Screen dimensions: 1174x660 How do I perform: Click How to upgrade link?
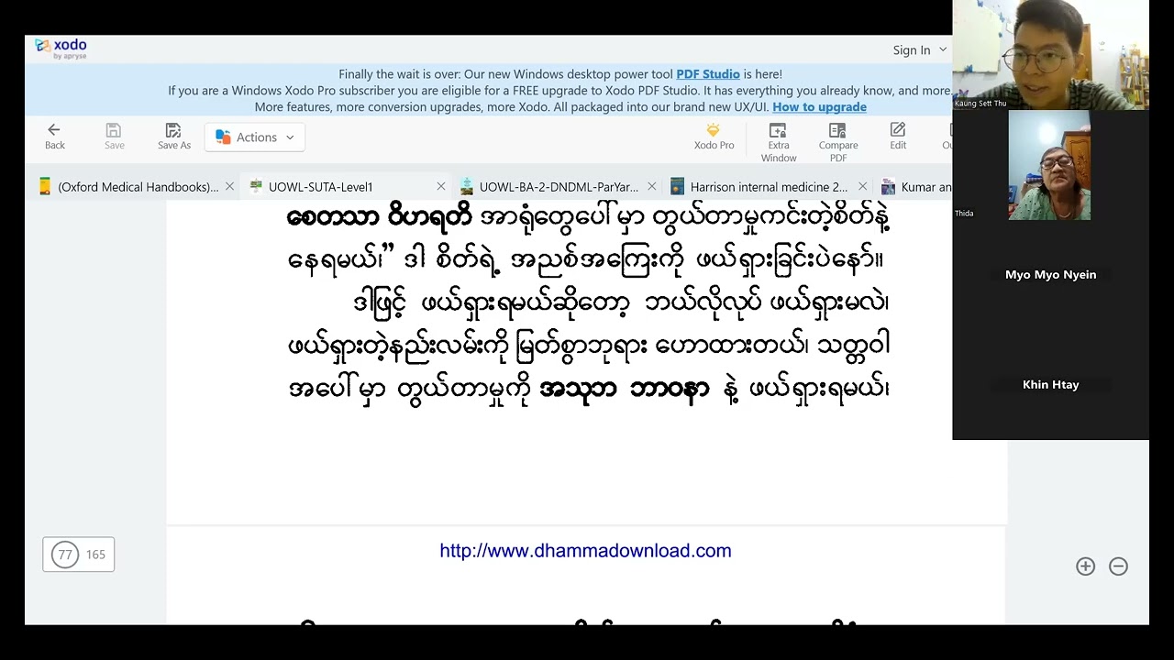(819, 107)
